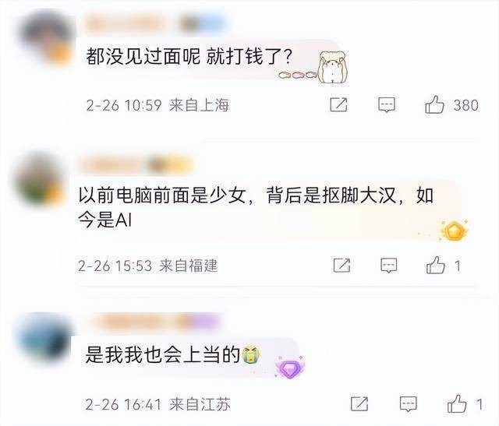The width and height of the screenshot is (499, 426).
Task: Open the second commenter's avatar
Action: [41, 179]
